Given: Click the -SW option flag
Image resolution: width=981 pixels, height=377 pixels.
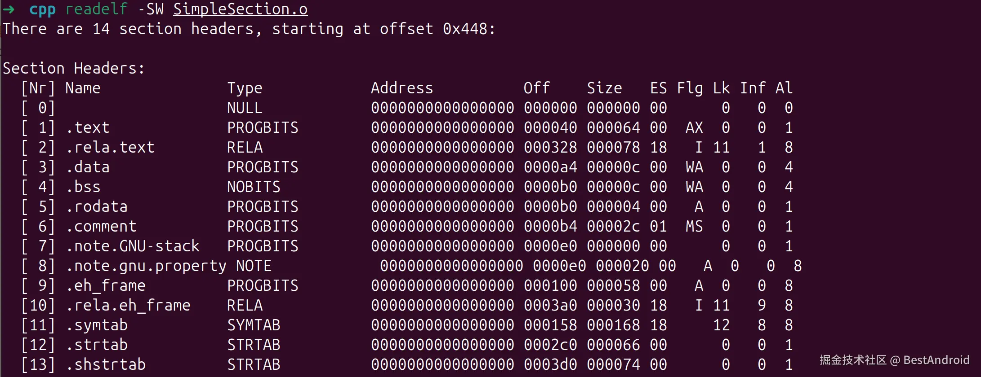Looking at the screenshot, I should [x=150, y=9].
